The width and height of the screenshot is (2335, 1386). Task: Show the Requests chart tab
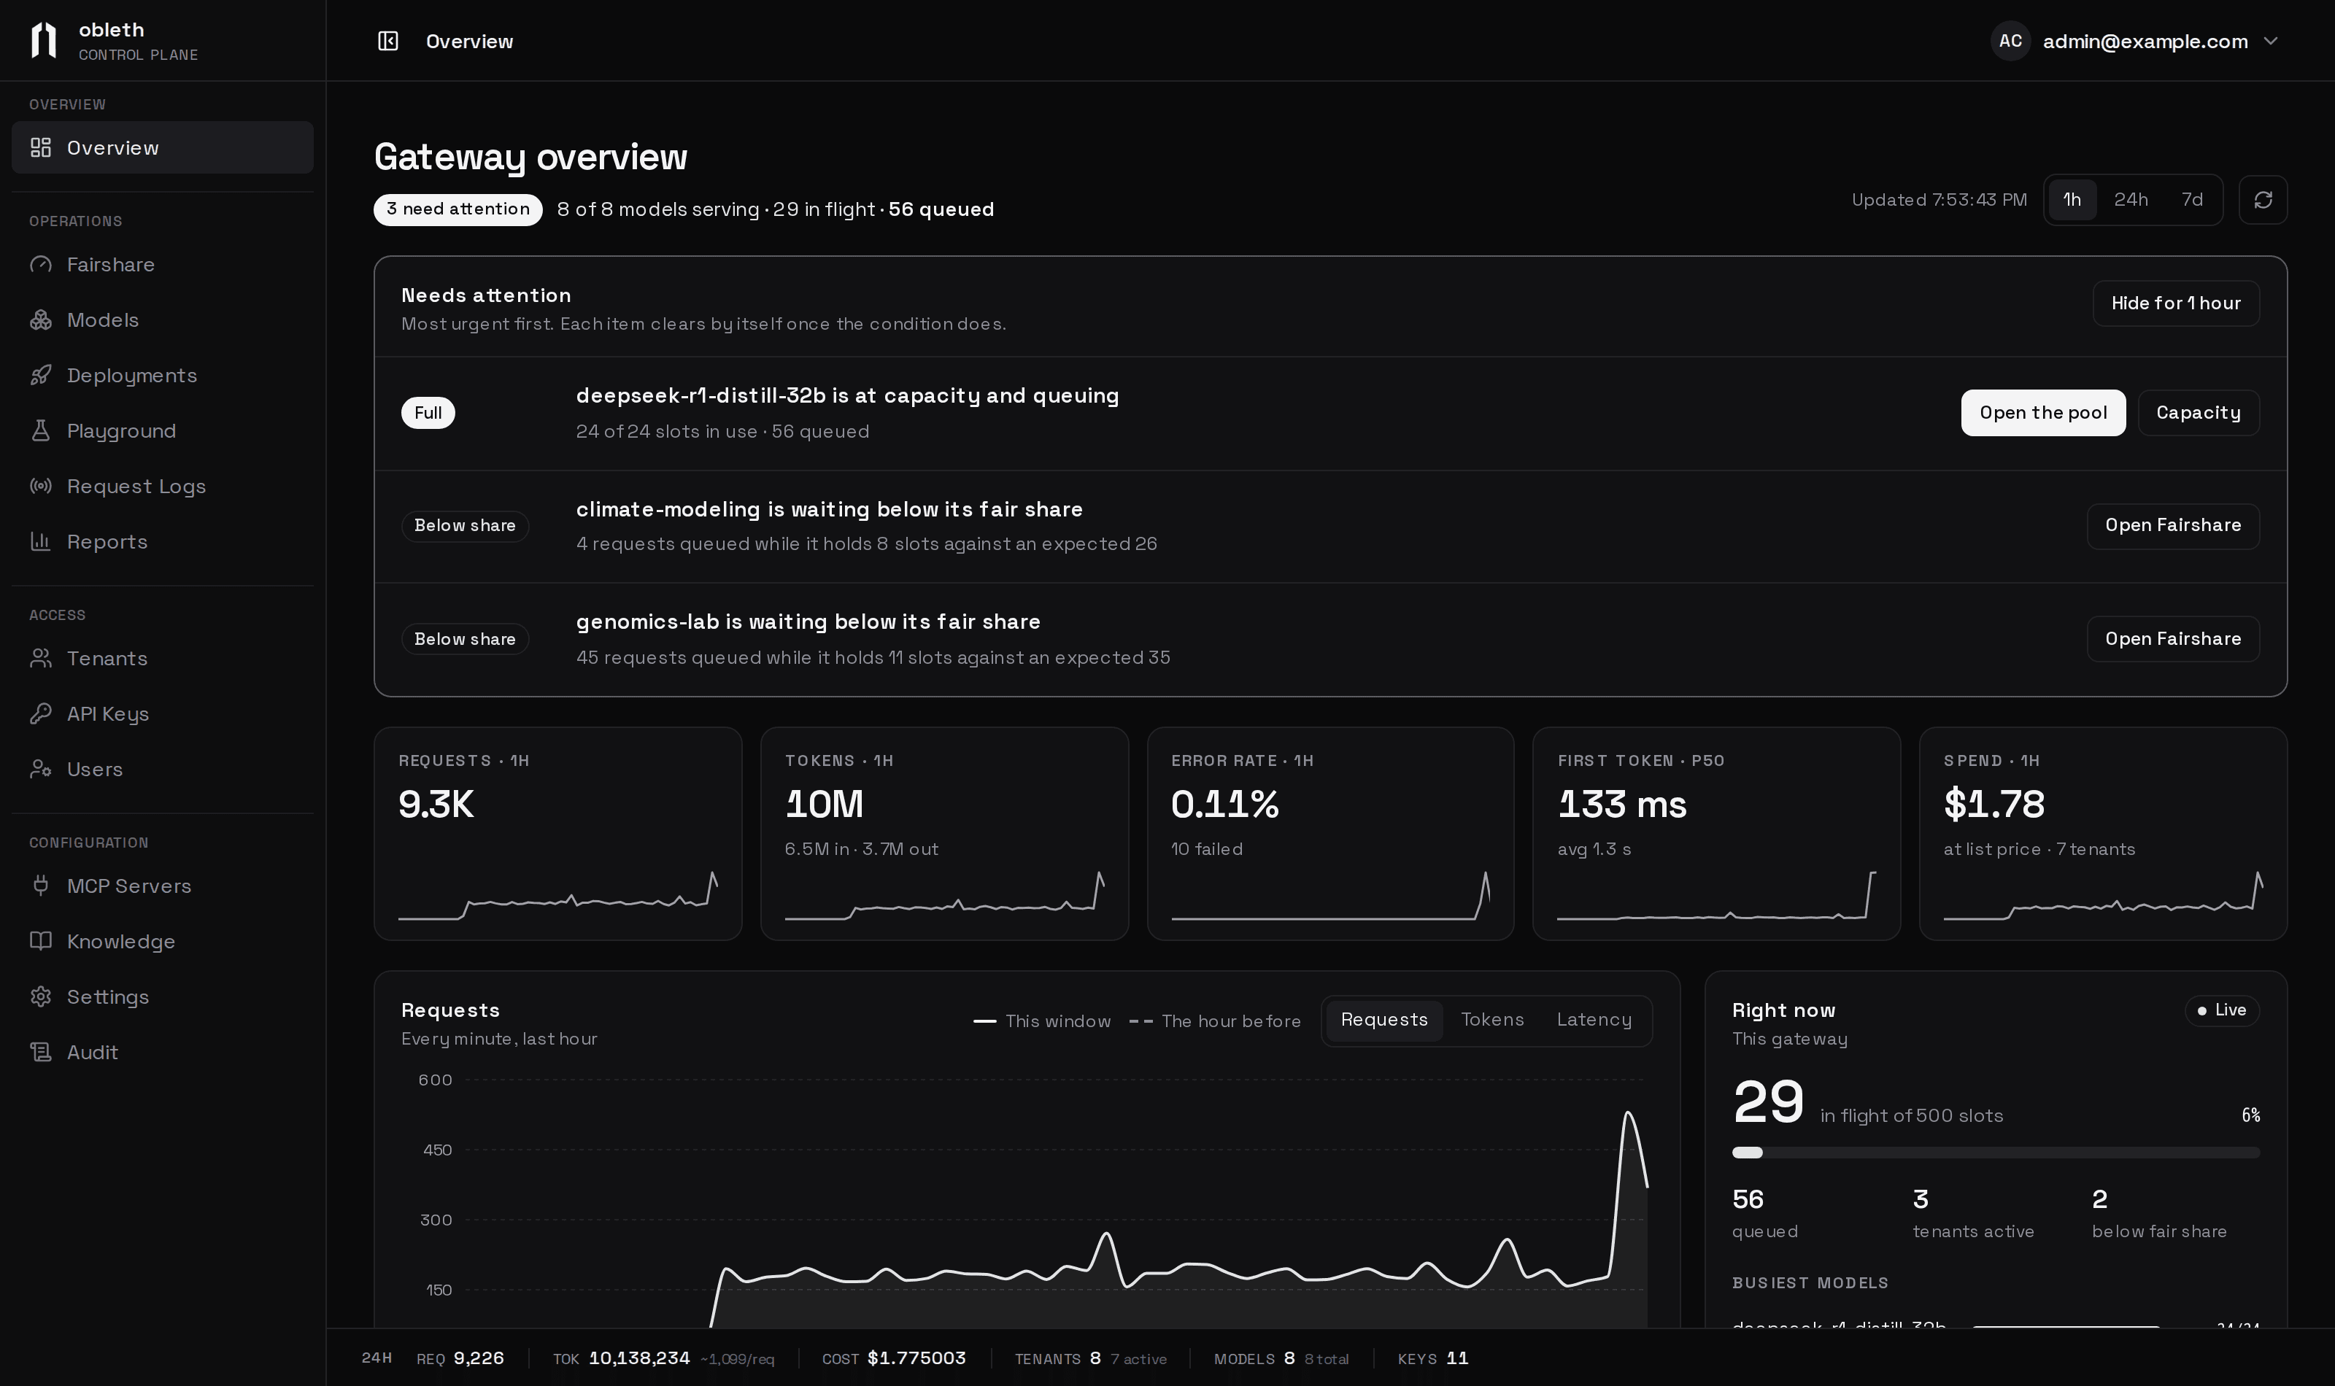(1383, 1020)
